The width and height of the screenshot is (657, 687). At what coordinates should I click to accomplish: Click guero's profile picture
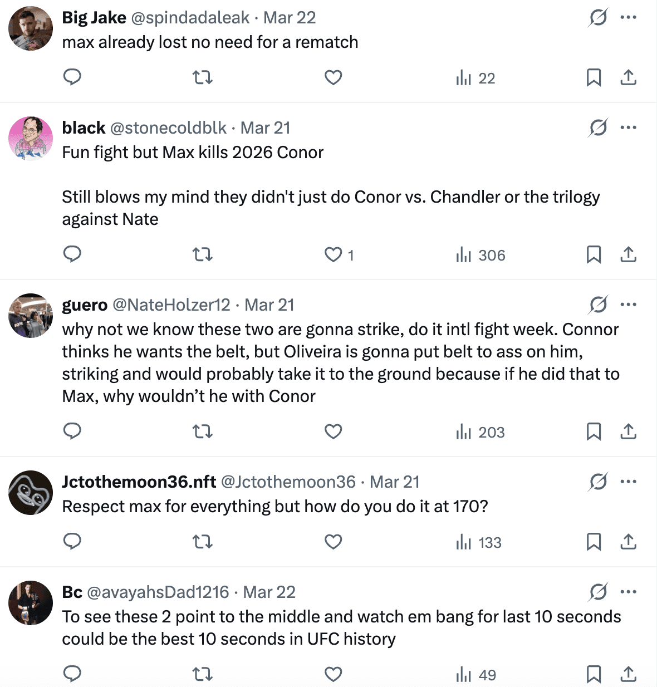31,316
